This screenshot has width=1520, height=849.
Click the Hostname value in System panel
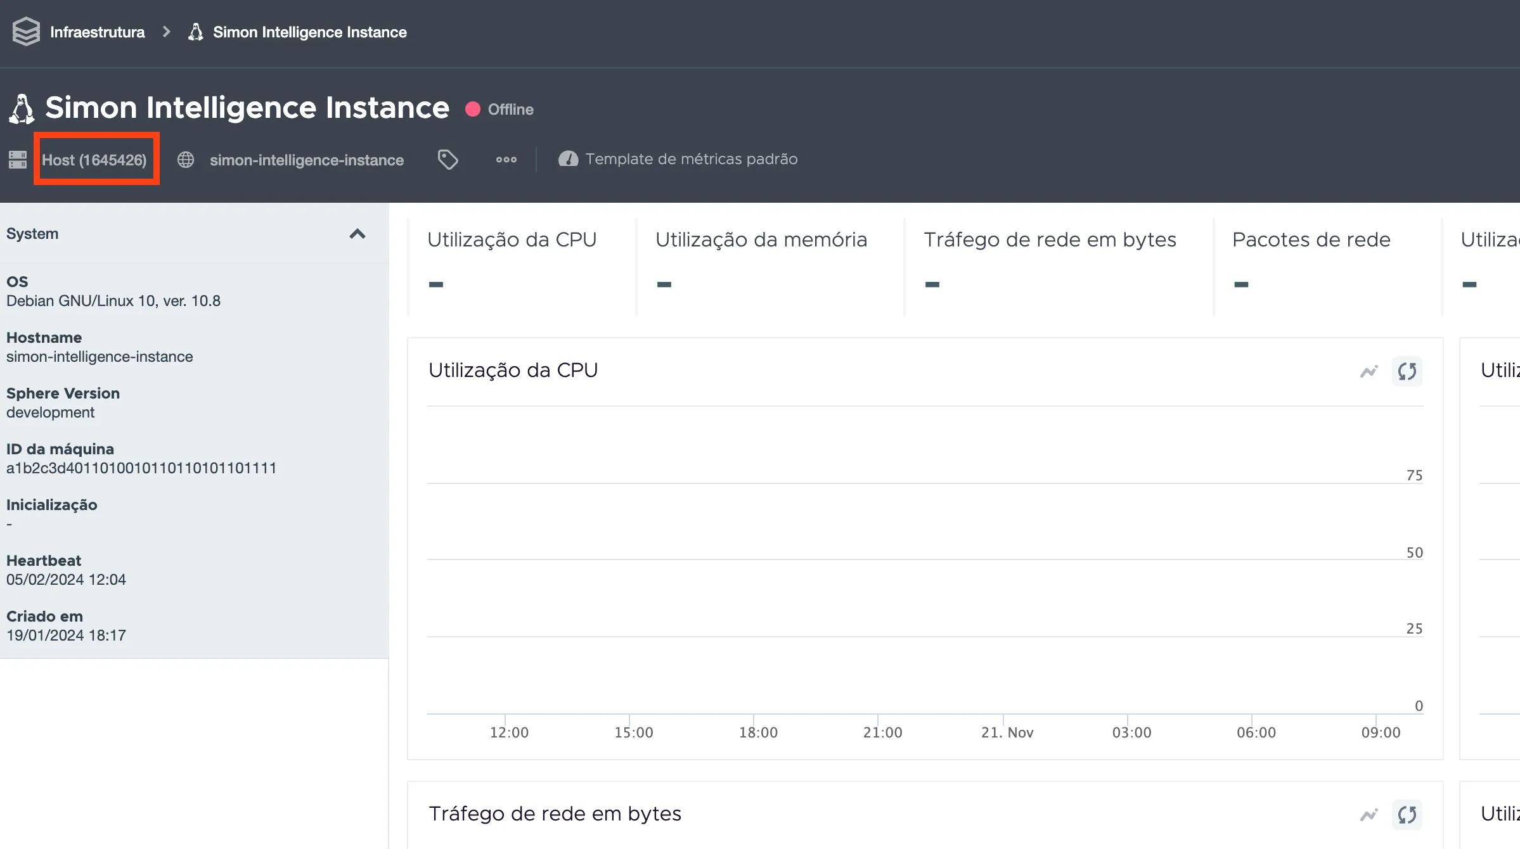coord(100,357)
